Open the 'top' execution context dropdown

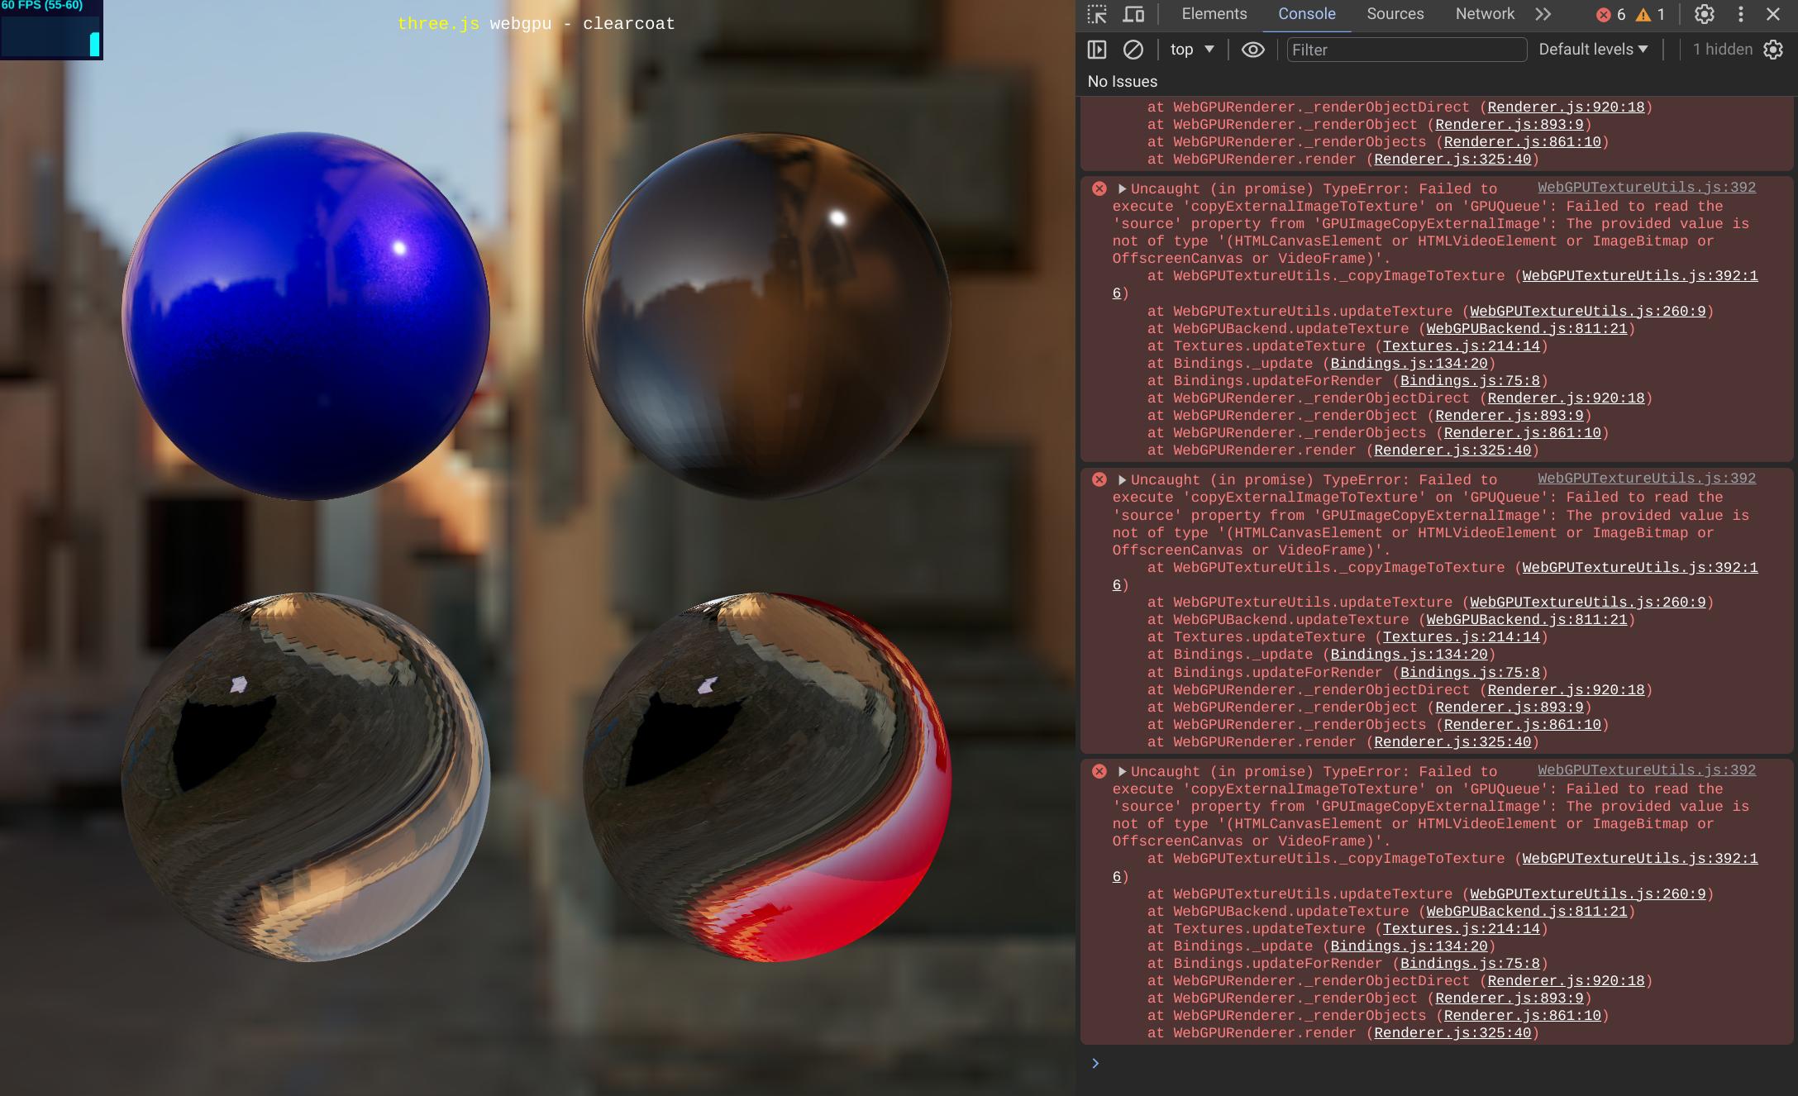click(1190, 50)
